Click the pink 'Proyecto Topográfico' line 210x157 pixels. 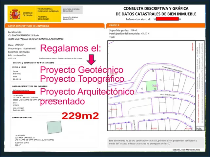coord(82,79)
